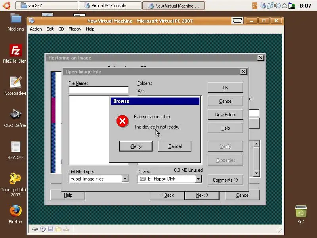Select the Firefox desktop icon

(x=15, y=214)
